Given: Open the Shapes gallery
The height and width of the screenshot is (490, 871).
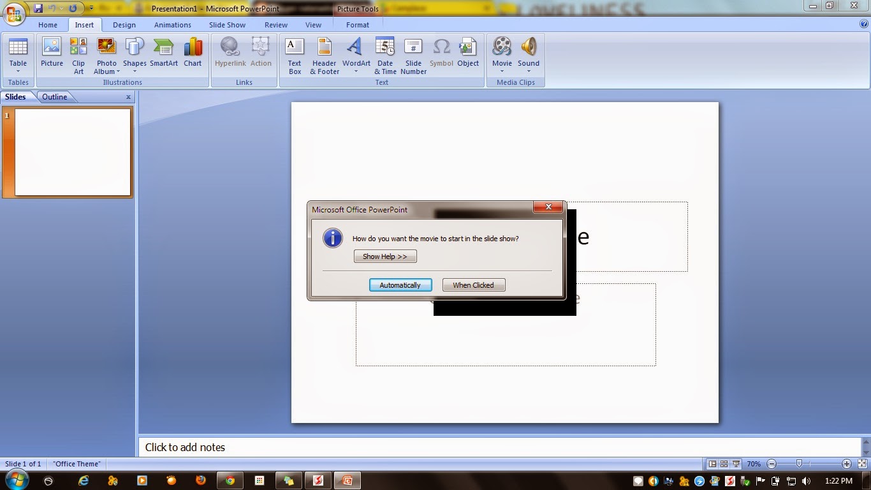Looking at the screenshot, I should pos(135,56).
